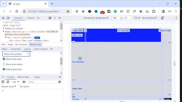Viewport: 182px width, 102px height.
Task: Click the browser back arrow
Action: [4, 11]
